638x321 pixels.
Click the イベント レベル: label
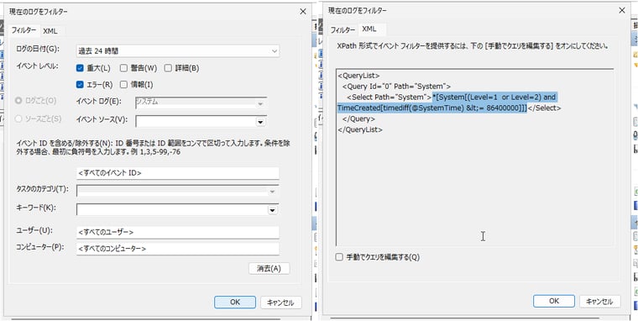pyautogui.click(x=37, y=66)
